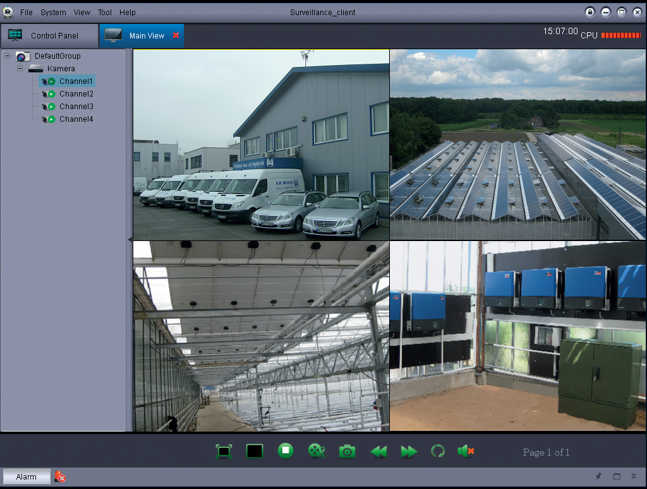Open floating window via the small window icon
647x489 pixels.
click(x=617, y=476)
